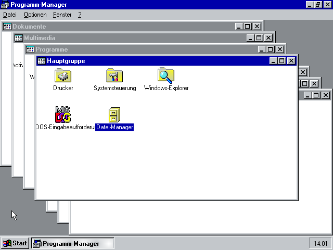Launch the Windows-Explorer icon
Viewport: 333px width, 250px height.
166,76
